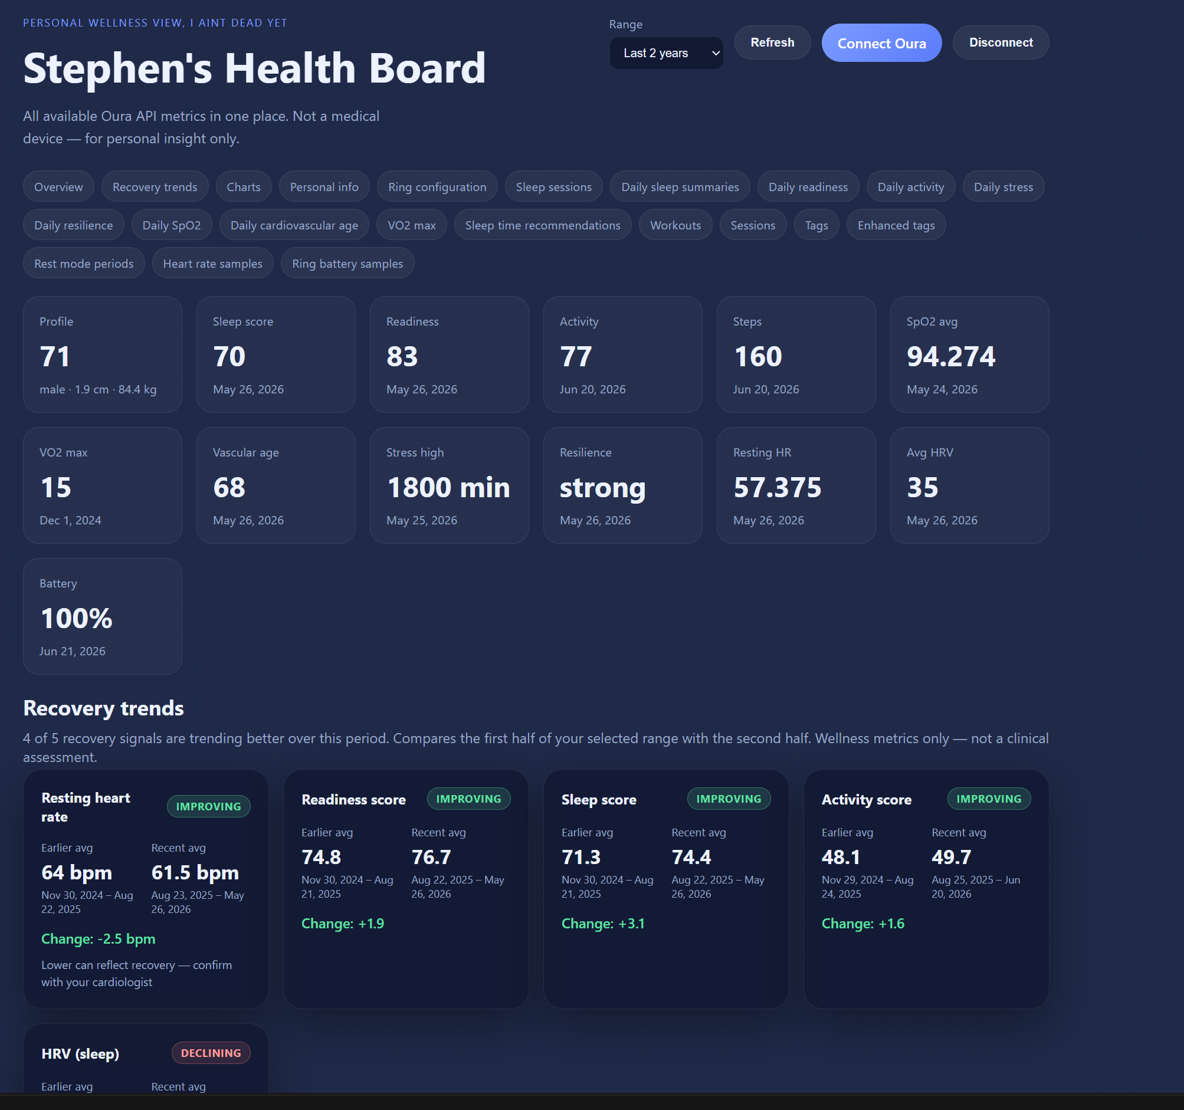Viewport: 1184px width, 1110px height.
Task: Click IMPROVING badge on Readiness score card
Action: point(469,799)
